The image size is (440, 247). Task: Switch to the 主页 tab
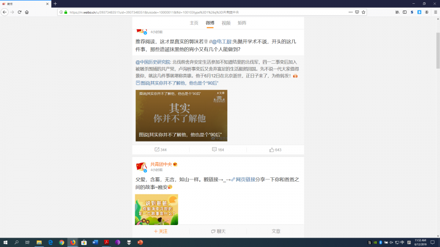pos(194,23)
